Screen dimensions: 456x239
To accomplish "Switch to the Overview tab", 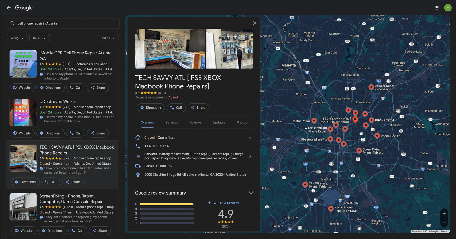I will 147,123.
